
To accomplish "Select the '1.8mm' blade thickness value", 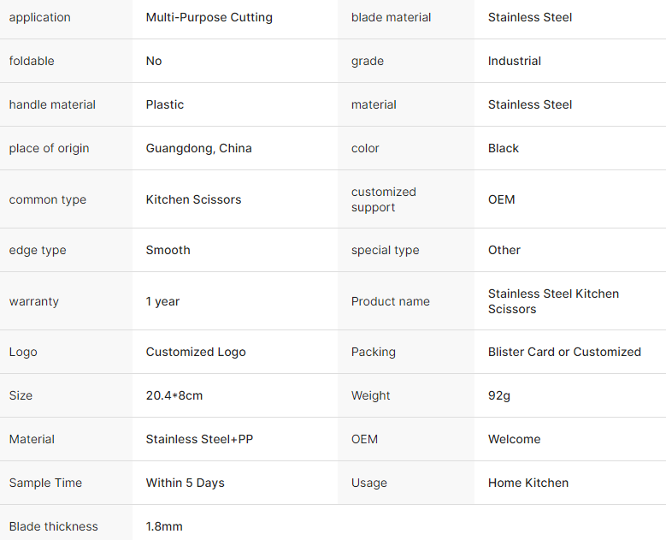I will click(x=164, y=526).
